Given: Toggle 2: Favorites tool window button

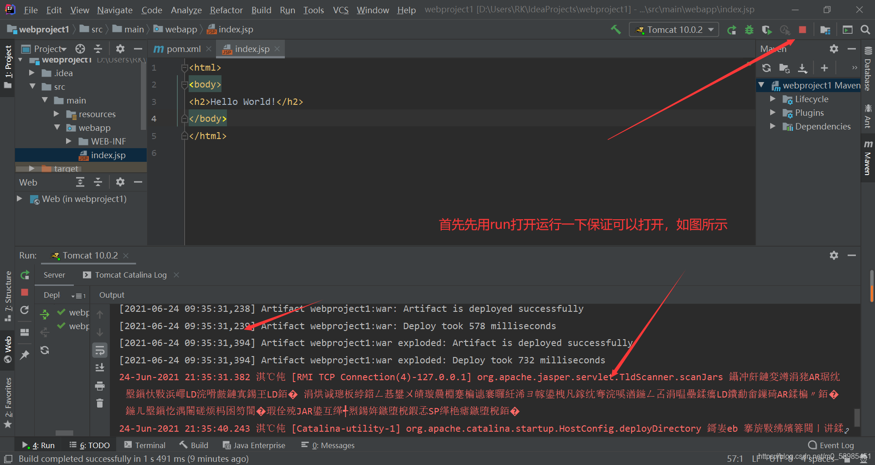Looking at the screenshot, I should pos(8,403).
